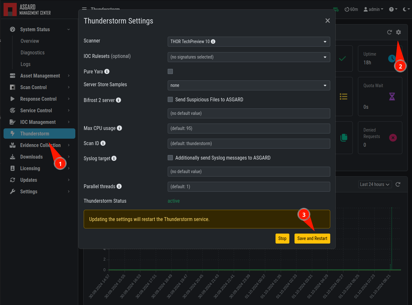Click the Max CPU usage field
The height and width of the screenshot is (305, 412).
pyautogui.click(x=249, y=128)
